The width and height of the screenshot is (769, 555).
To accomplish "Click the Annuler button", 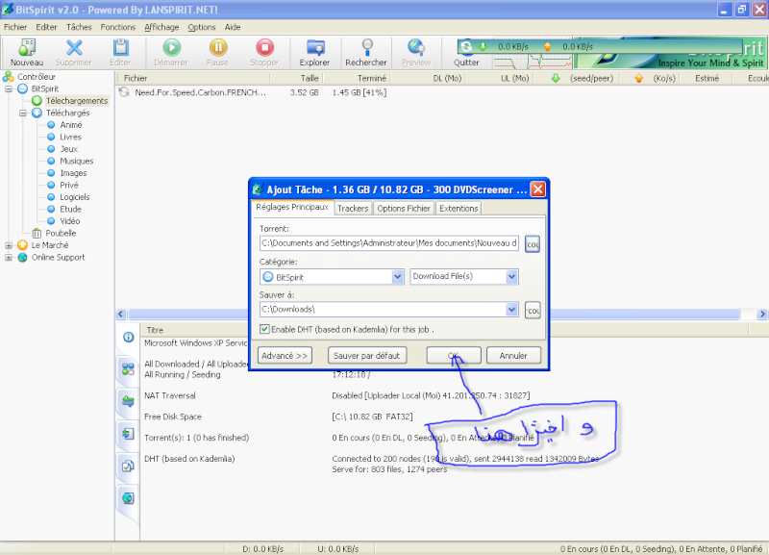I will (x=513, y=355).
